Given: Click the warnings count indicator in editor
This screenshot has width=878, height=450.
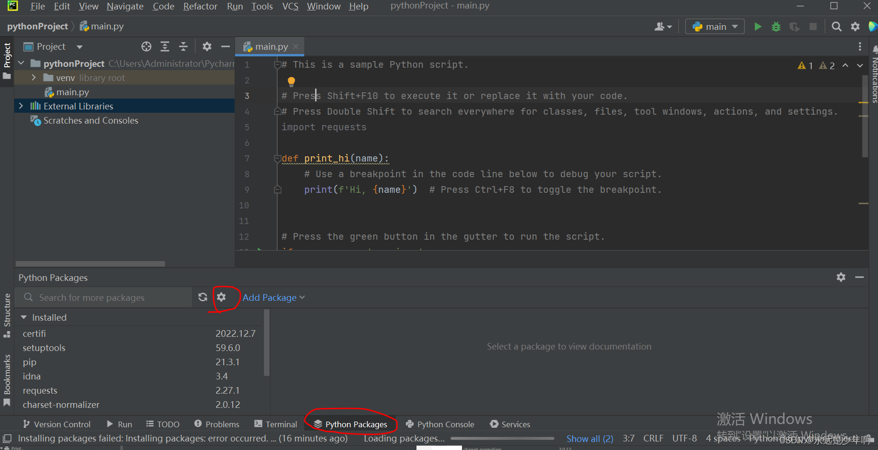Looking at the screenshot, I should (816, 65).
